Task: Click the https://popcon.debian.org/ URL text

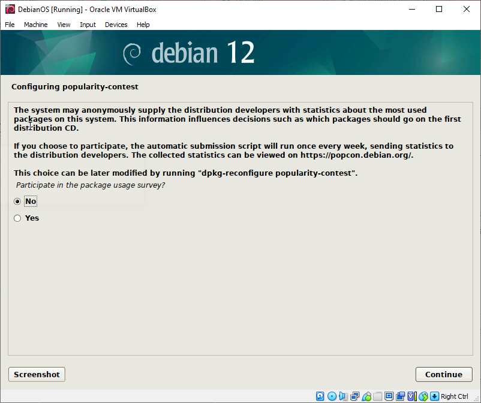Action: (357, 155)
